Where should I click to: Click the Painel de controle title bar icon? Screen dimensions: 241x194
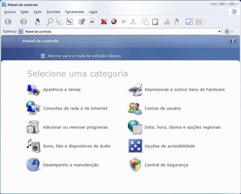(4, 5)
